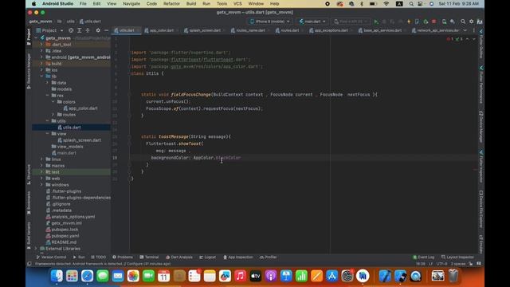The image size is (510, 287).
Task: Open the Dart Analysis tool window
Action: pos(178,257)
